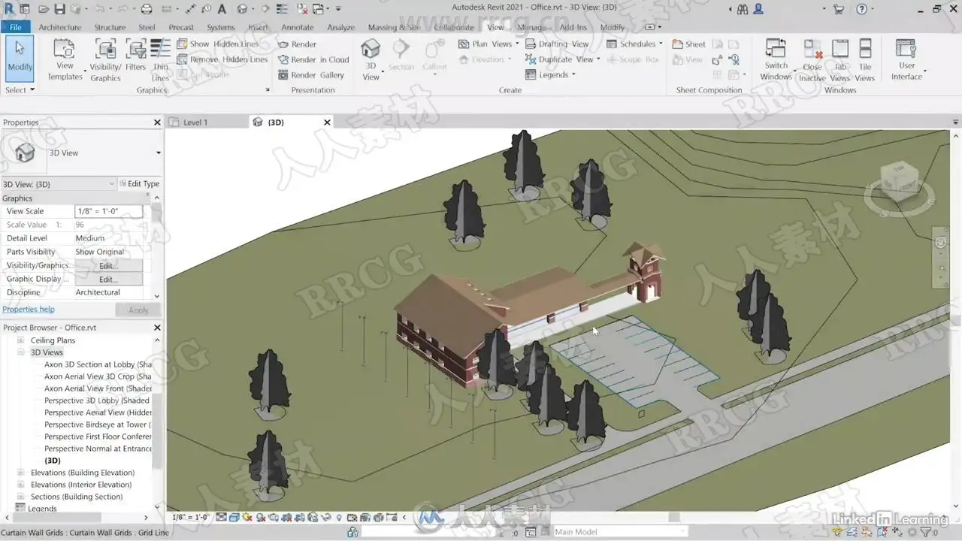Click the View Scale value field
Viewport: 962px width, 541px height.
pos(108,212)
